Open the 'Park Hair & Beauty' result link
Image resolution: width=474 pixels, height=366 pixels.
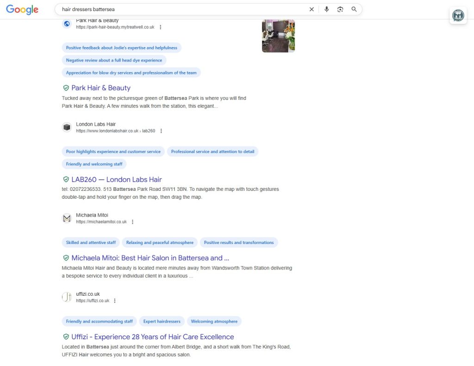[101, 88]
